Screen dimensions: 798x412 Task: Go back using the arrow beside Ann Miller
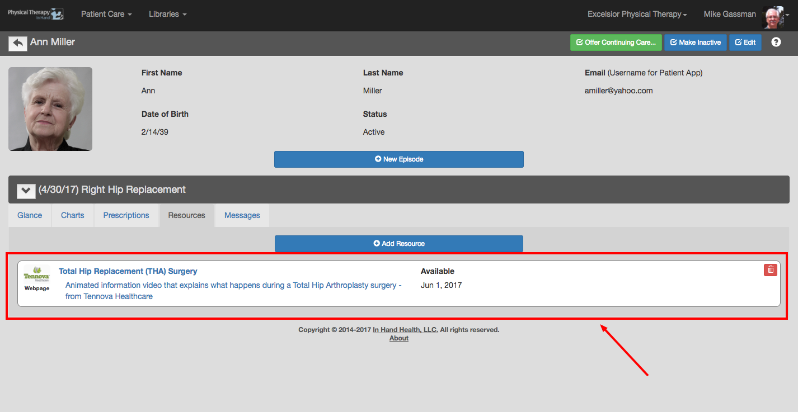click(x=18, y=43)
